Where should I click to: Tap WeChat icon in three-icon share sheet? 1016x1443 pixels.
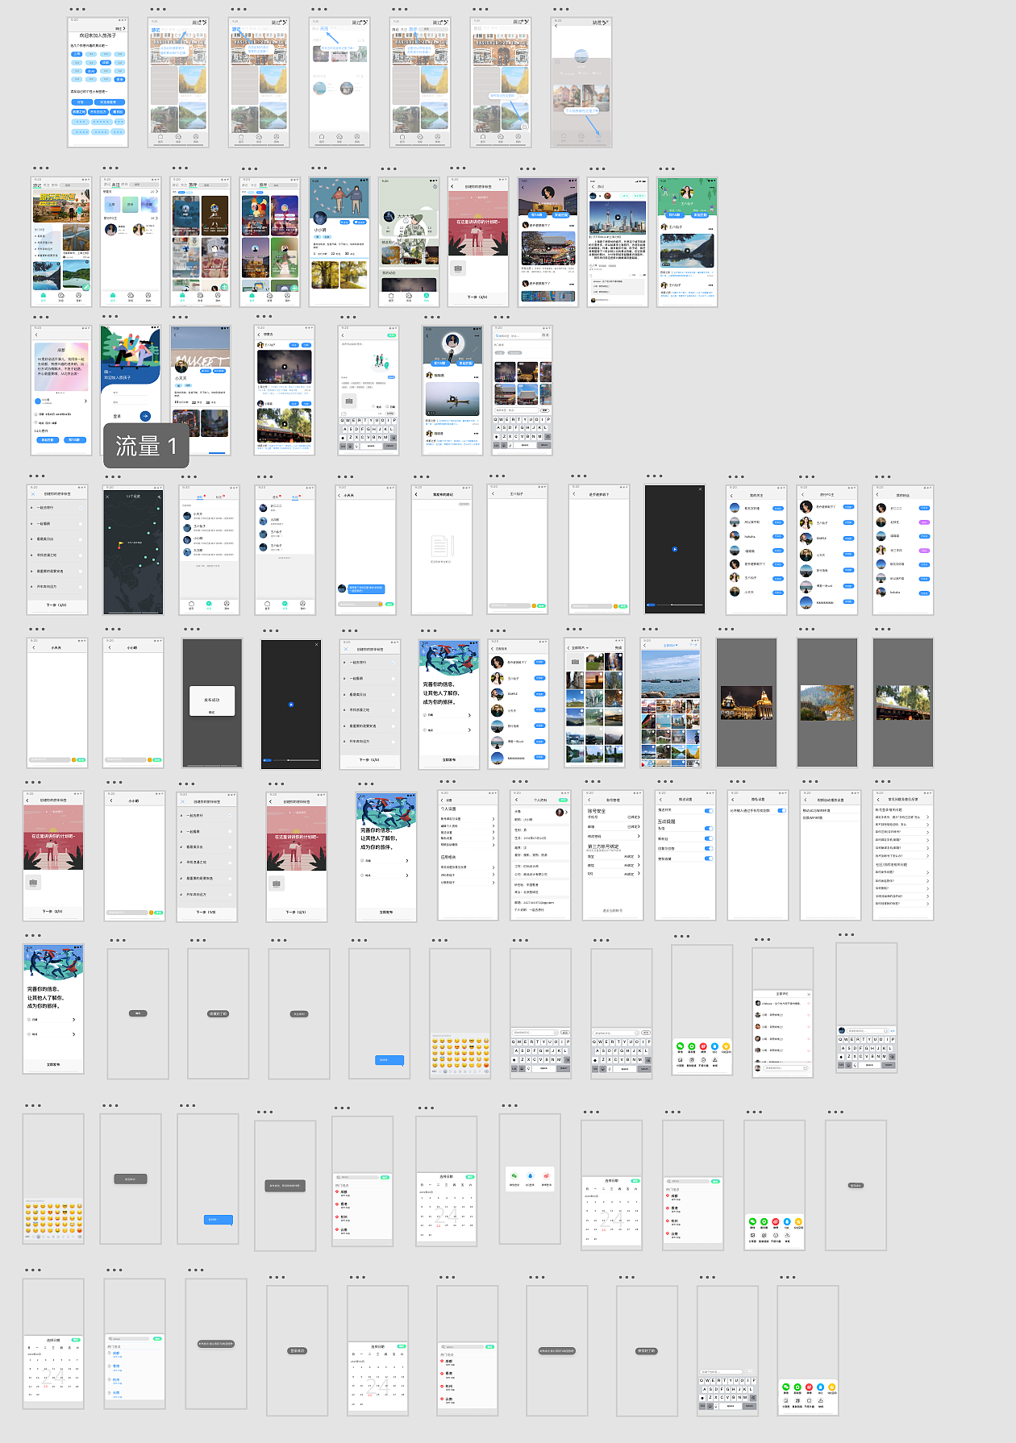(514, 1176)
